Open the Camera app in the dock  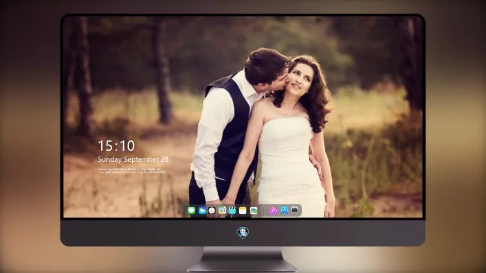pos(295,210)
